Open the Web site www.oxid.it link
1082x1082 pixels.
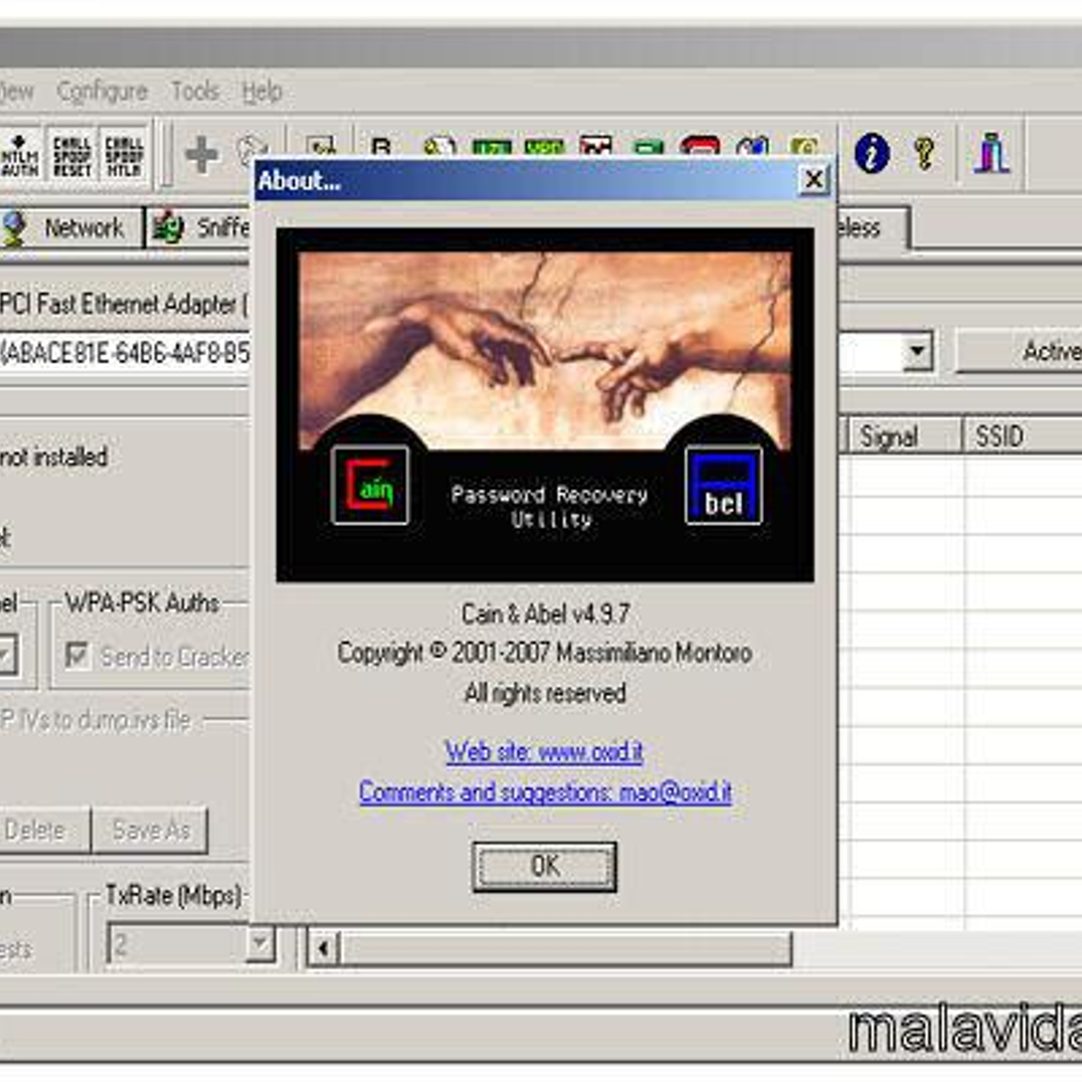[544, 751]
